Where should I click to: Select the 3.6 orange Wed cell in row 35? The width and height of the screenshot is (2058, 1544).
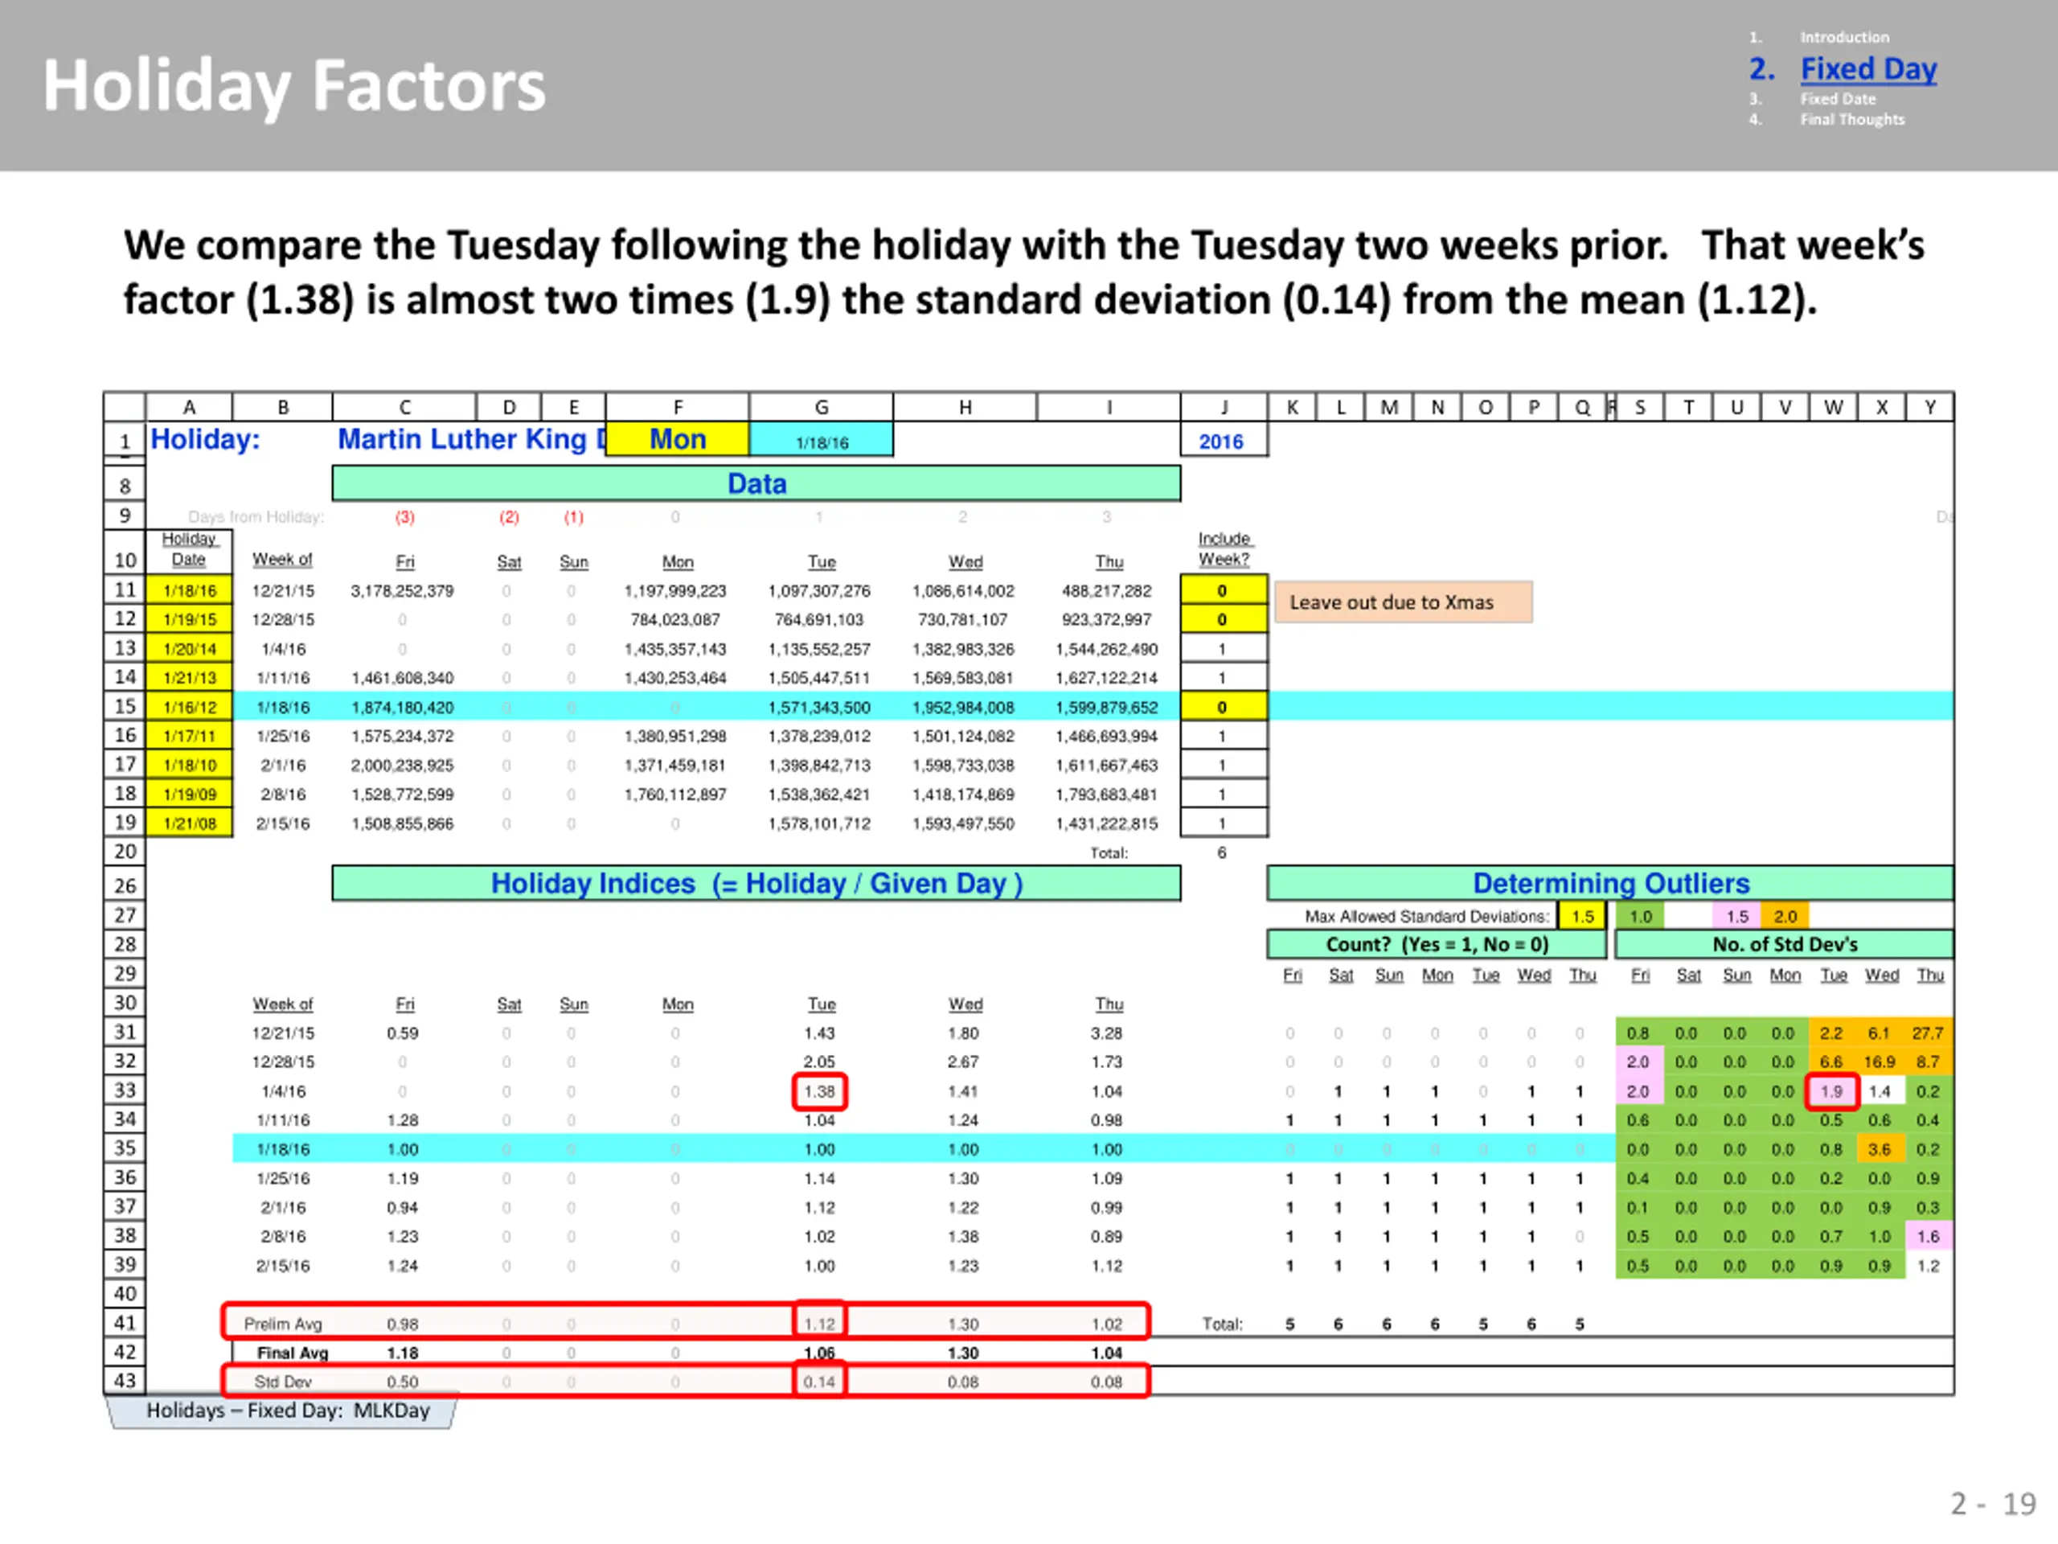click(1880, 1149)
